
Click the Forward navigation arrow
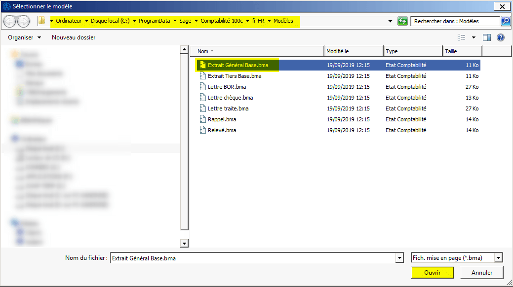(23, 21)
